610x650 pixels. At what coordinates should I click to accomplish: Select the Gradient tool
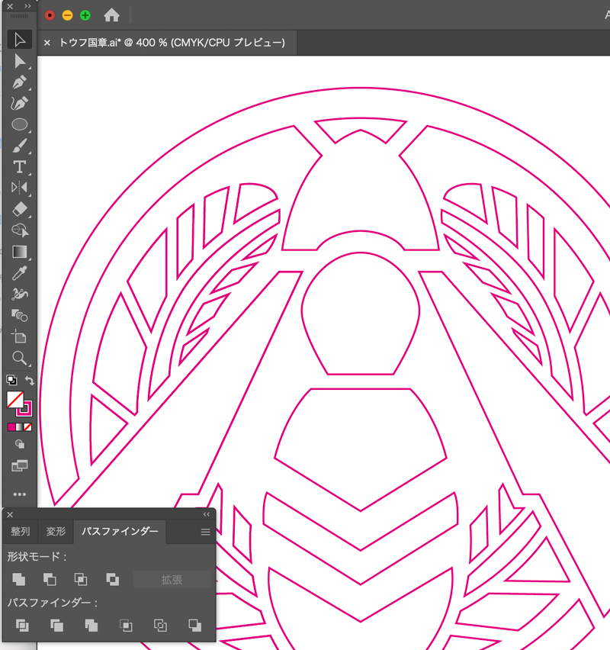20,252
